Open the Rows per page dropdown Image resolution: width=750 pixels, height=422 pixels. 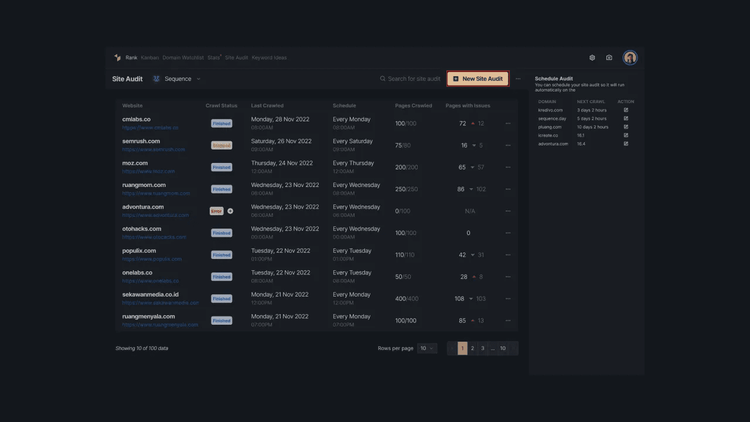point(427,348)
